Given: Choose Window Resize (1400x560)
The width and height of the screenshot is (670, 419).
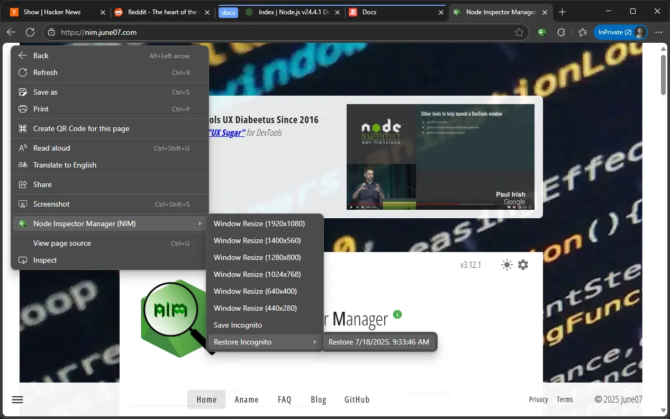Looking at the screenshot, I should [x=265, y=240].
